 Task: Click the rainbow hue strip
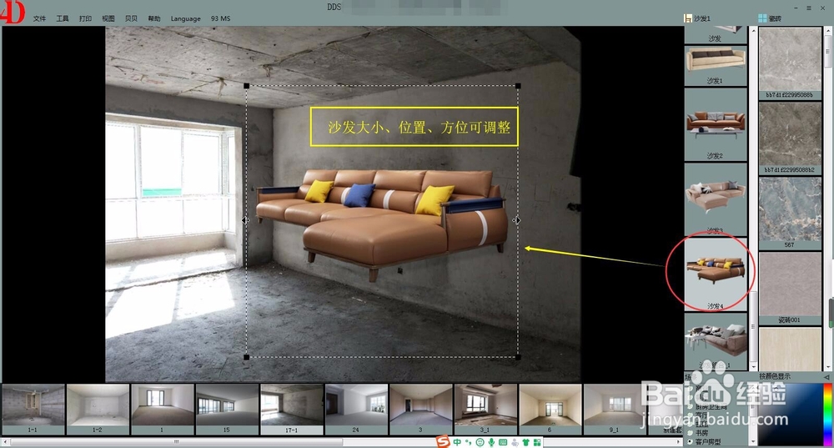(x=827, y=414)
